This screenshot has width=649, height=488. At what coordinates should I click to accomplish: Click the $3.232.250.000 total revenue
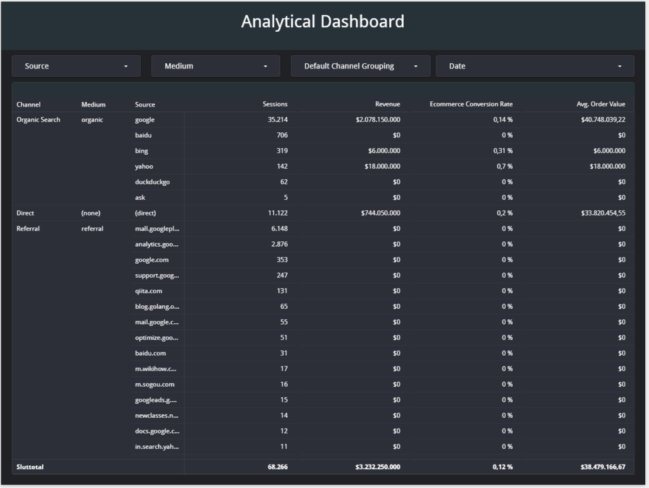click(x=378, y=467)
